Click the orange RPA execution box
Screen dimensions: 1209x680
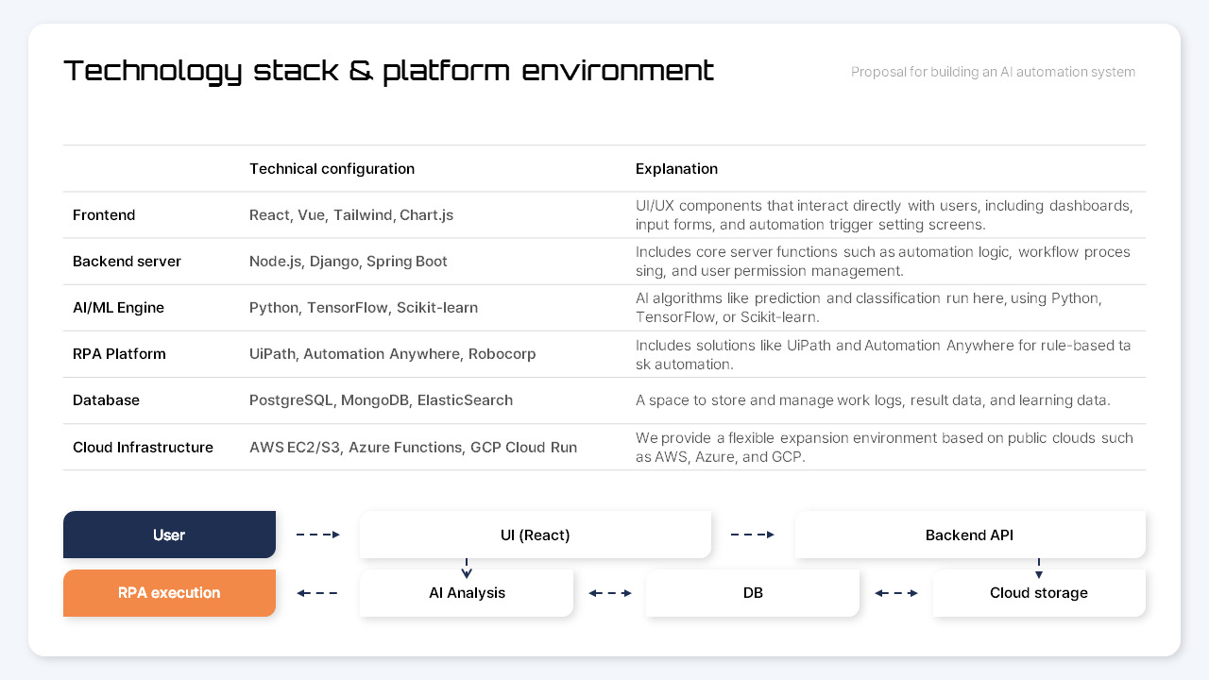point(169,593)
